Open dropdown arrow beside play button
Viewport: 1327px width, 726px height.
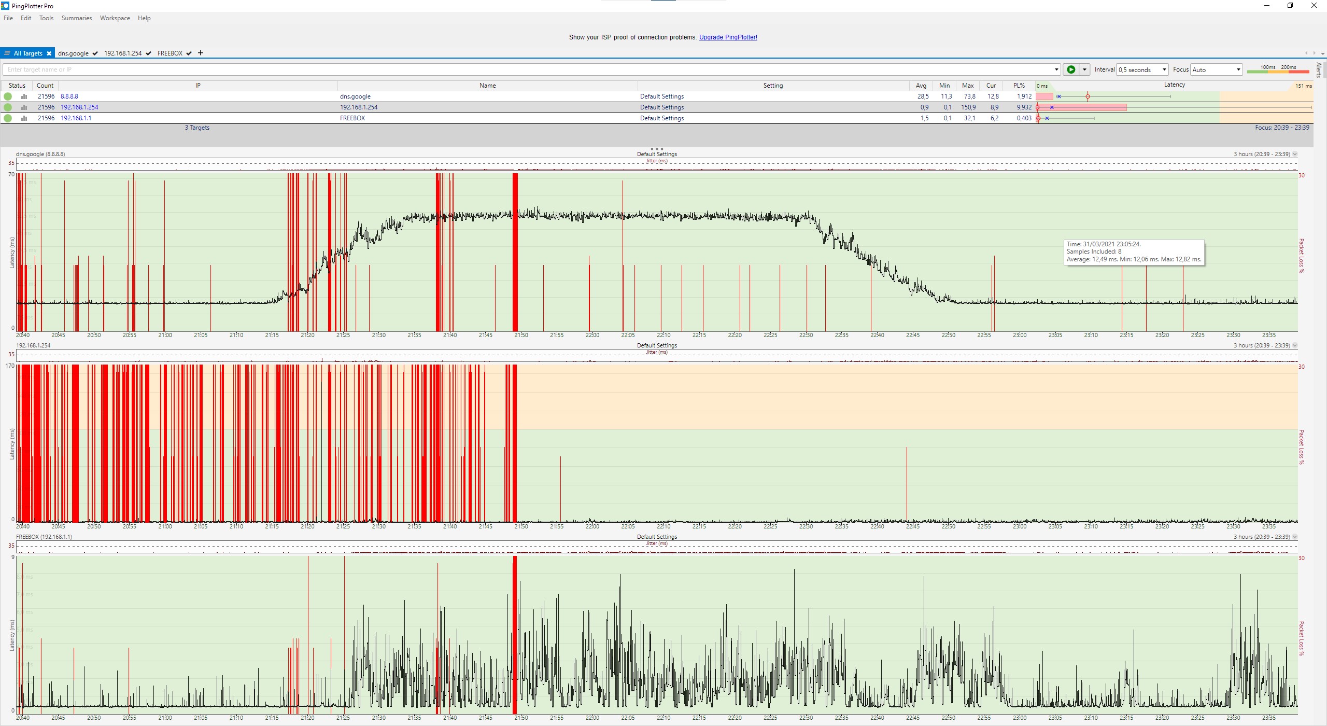click(1084, 69)
